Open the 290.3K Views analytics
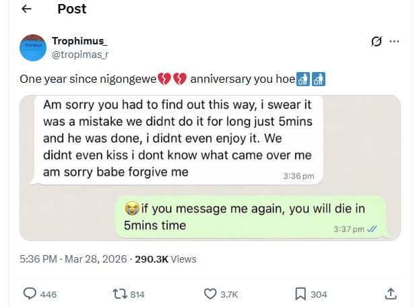Viewport: 419px width, 307px height. tap(166, 259)
